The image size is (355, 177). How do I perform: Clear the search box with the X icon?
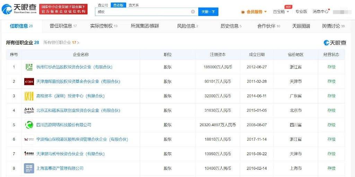click(x=193, y=12)
